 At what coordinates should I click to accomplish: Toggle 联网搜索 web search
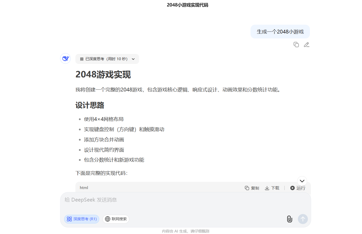(x=116, y=219)
